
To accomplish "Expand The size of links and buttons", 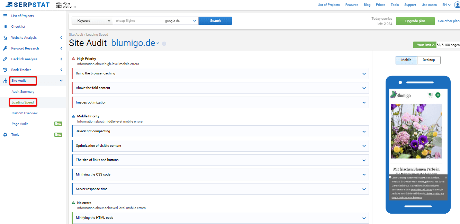I will [x=364, y=160].
